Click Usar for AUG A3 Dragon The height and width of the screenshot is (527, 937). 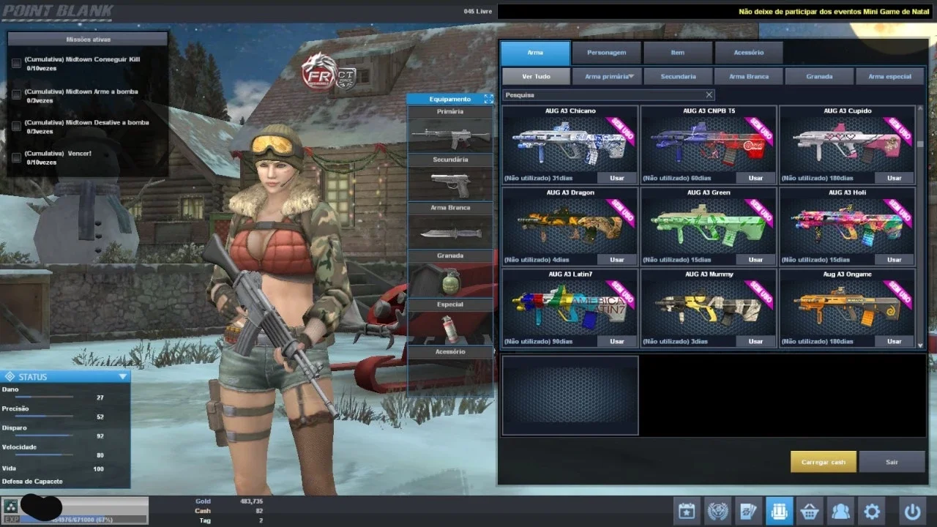click(617, 260)
